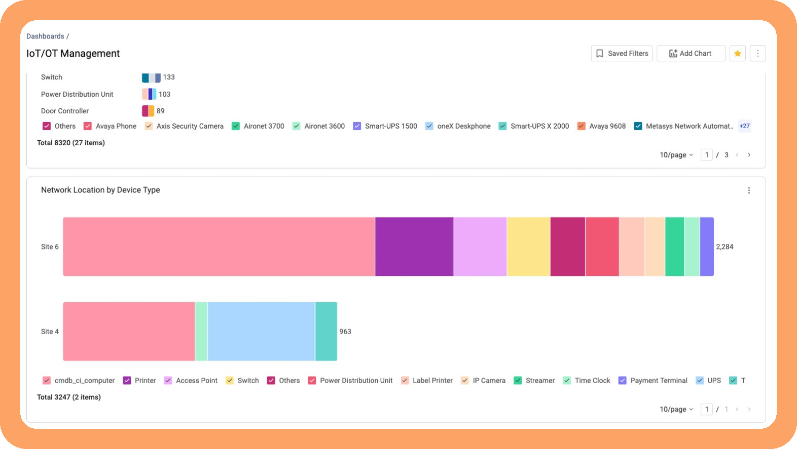This screenshot has height=449, width=797.
Task: Go to previous page of upper chart
Action: click(737, 155)
